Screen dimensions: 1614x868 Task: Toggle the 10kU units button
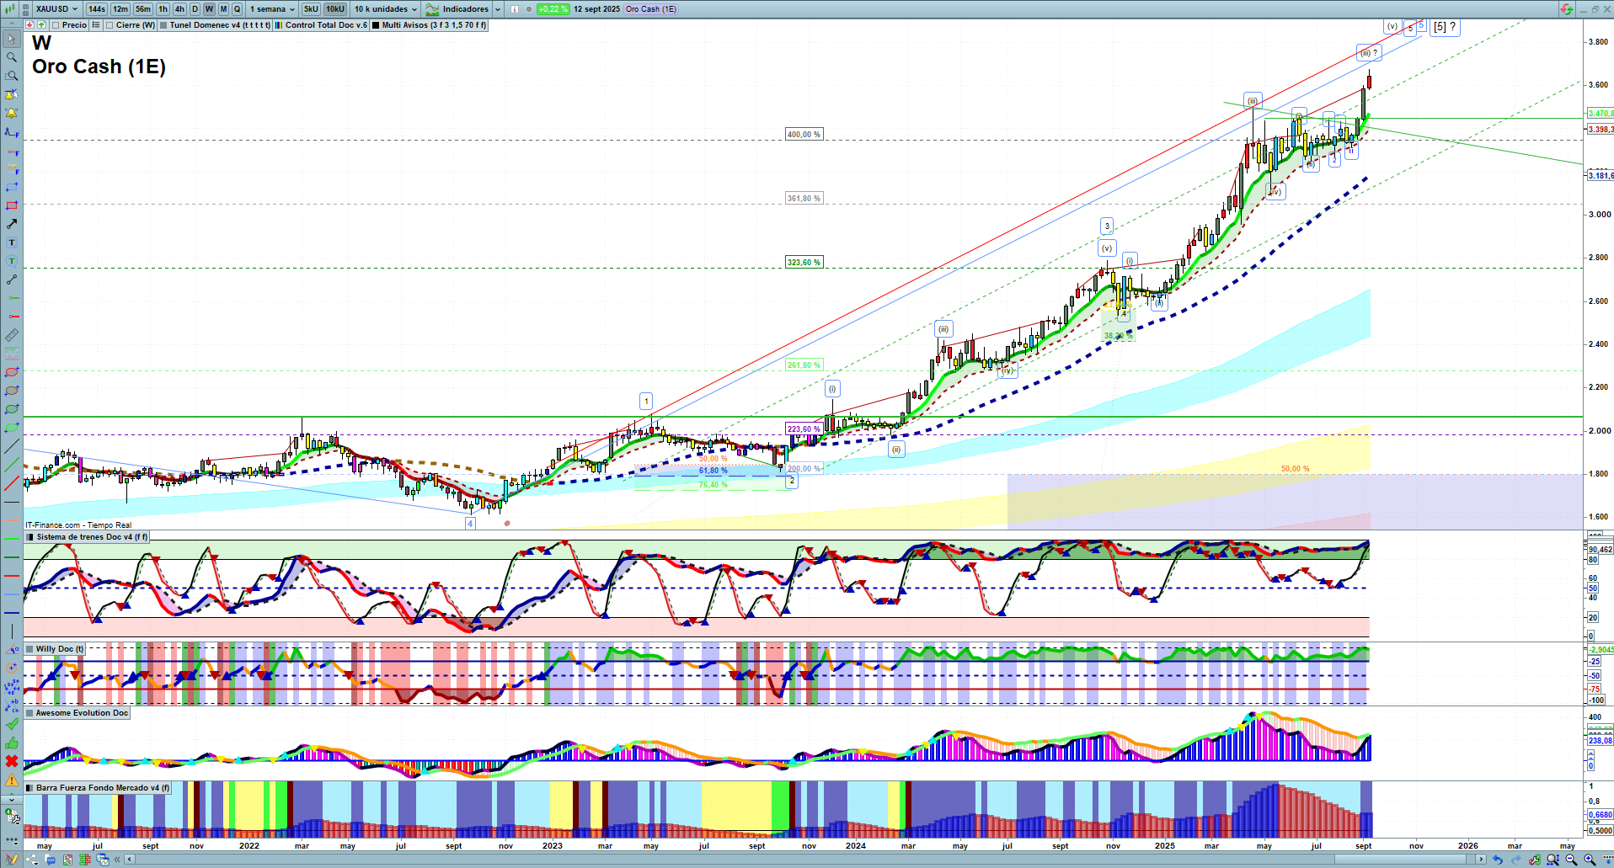click(x=335, y=9)
